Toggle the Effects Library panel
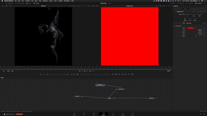Screen dimensions: 207x116 (20, 3)
